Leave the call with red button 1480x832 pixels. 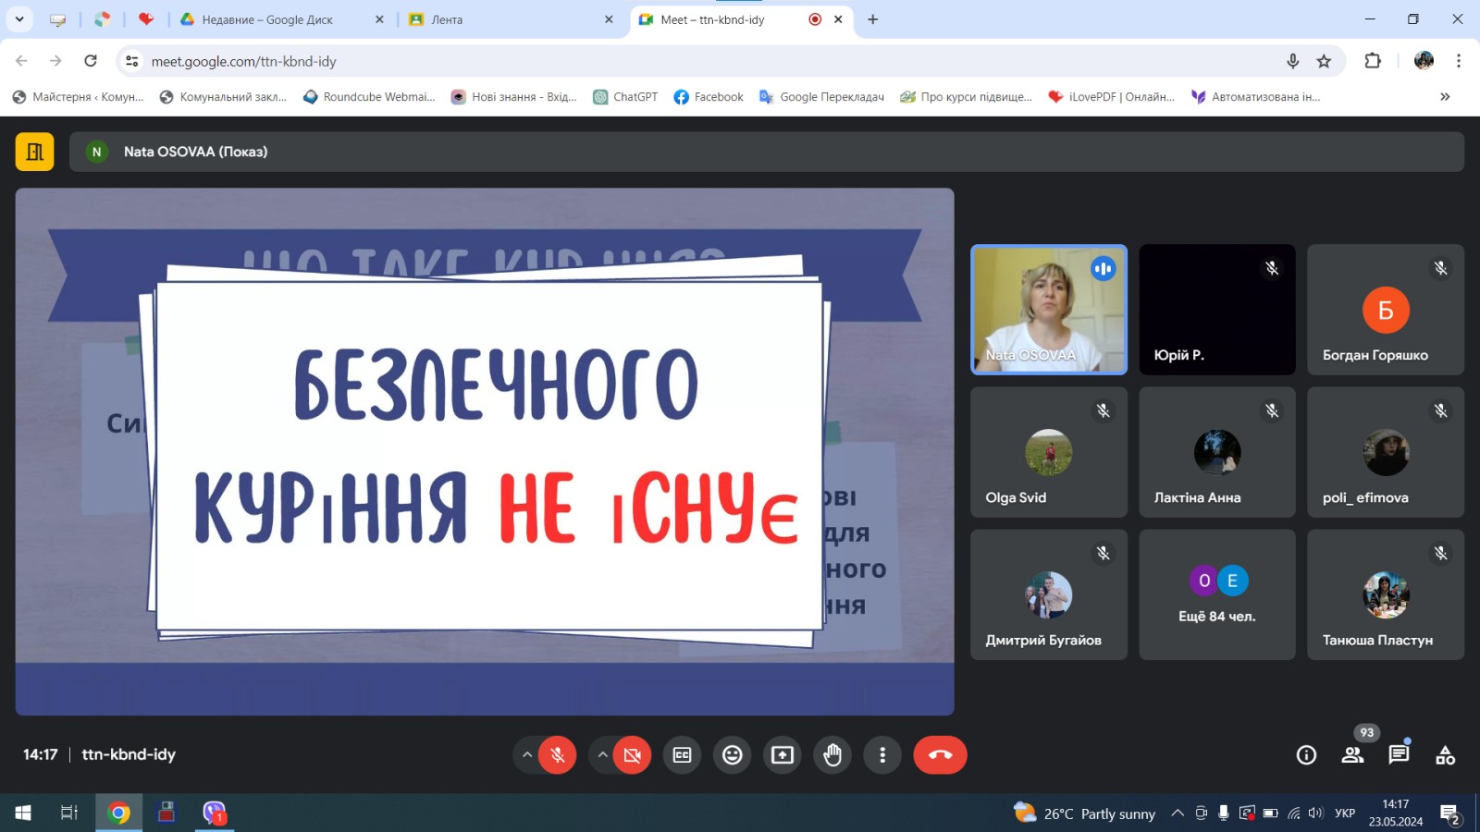coord(940,755)
